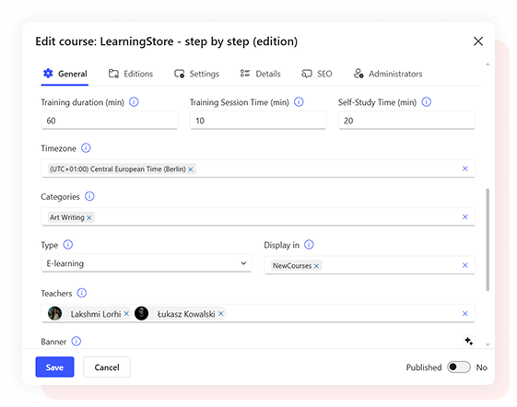Switch to the General tab
This screenshot has width=517, height=407.
[x=65, y=74]
